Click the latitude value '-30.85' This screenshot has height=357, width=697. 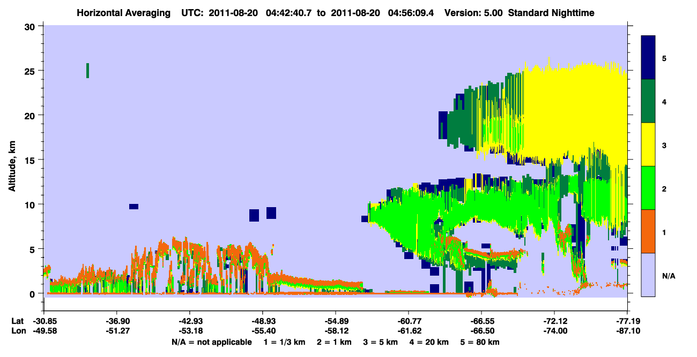pyautogui.click(x=45, y=321)
